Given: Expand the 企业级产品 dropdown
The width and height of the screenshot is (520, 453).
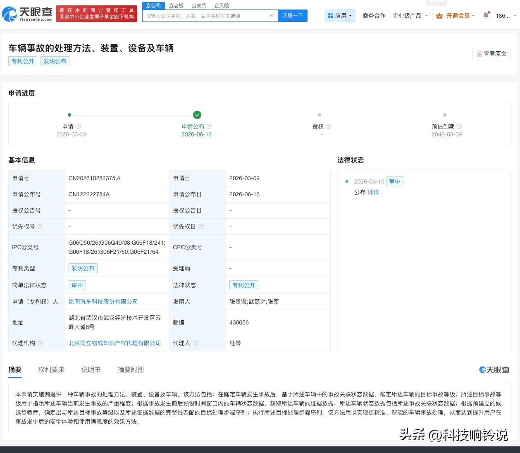Looking at the screenshot, I should 410,16.
